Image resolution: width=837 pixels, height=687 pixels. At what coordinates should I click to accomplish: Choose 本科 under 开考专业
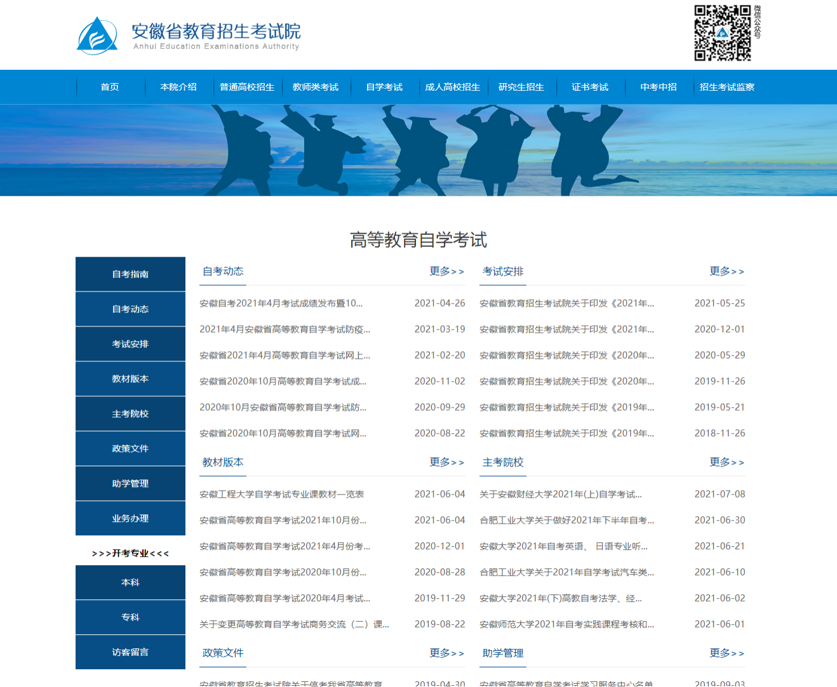[130, 583]
